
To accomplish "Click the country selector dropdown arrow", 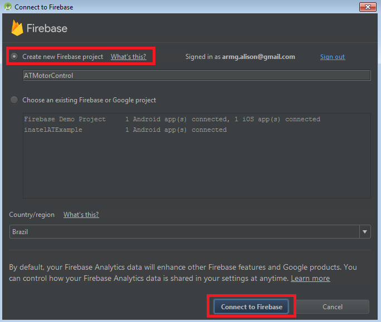I will coord(365,232).
